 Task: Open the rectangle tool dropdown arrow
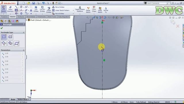[19, 10]
